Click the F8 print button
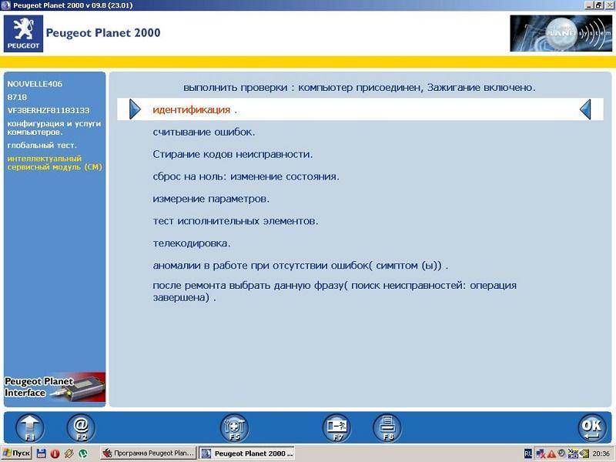Image resolution: width=616 pixels, height=462 pixels. [387, 427]
